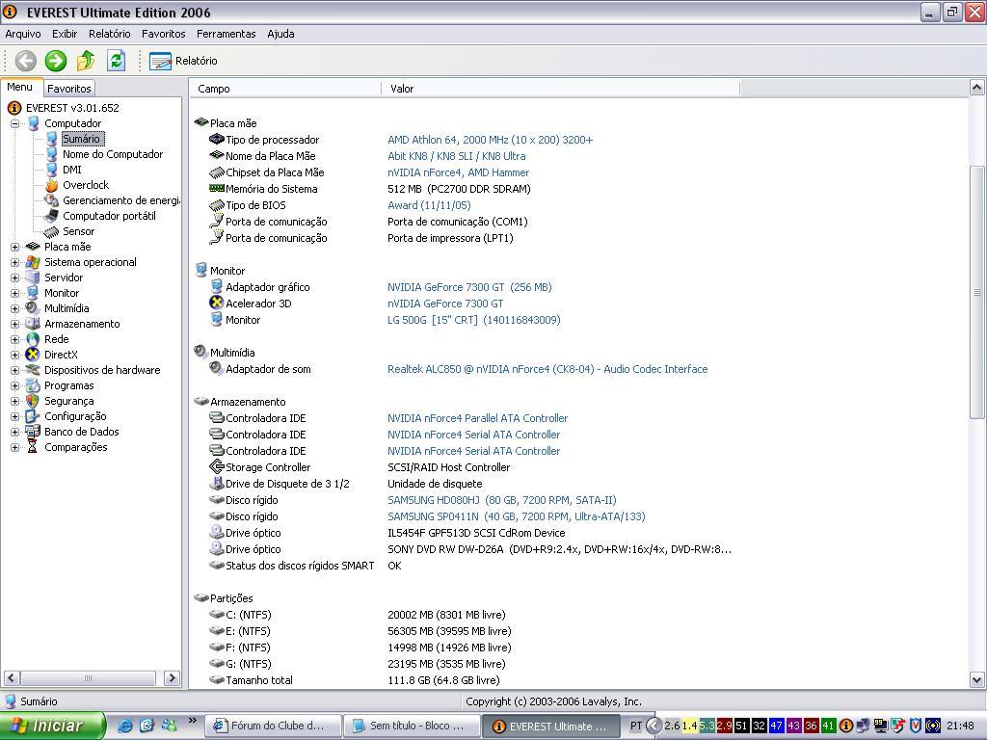This screenshot has height=740, width=987.
Task: Open the Ajuda menu
Action: [280, 34]
